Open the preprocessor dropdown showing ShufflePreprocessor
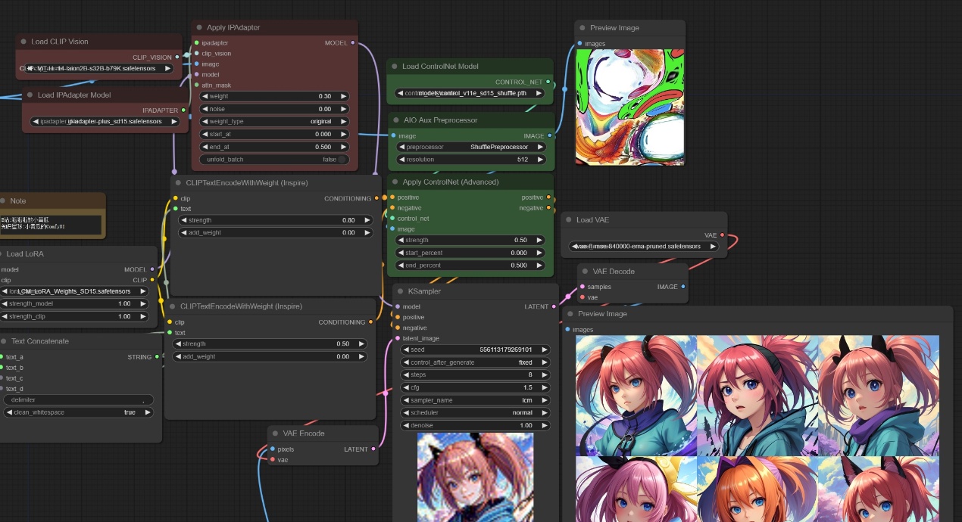 coord(471,147)
